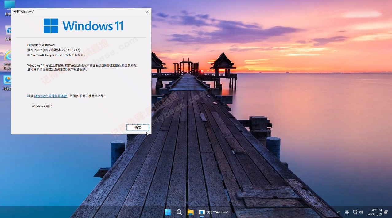Click the Microsoft Windows text line
Screen dimensions: 392x218
pyautogui.click(x=41, y=45)
